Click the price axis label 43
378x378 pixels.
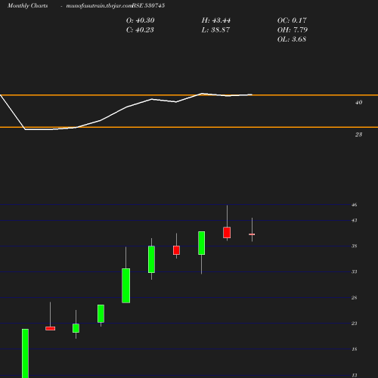click(354, 221)
